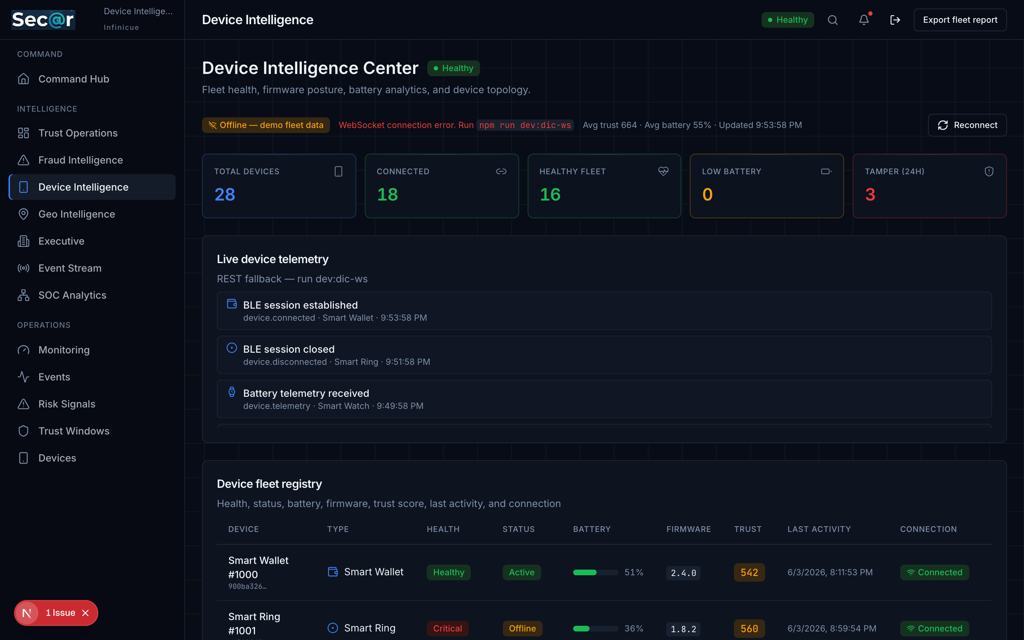Click wallet icon beside BLE session established
This screenshot has height=640, width=1024.
[x=232, y=304]
